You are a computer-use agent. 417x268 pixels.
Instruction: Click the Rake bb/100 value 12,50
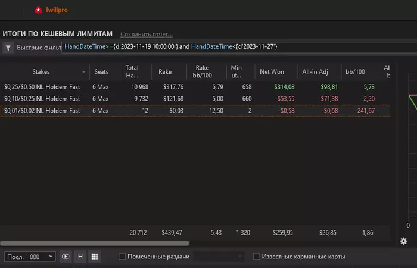coord(216,111)
